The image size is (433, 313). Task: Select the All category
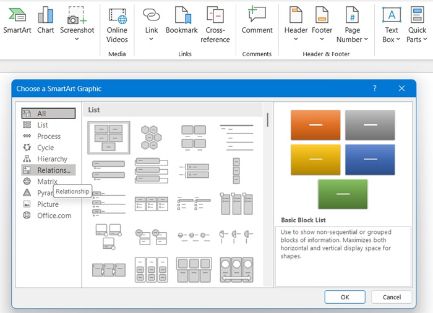pyautogui.click(x=48, y=114)
